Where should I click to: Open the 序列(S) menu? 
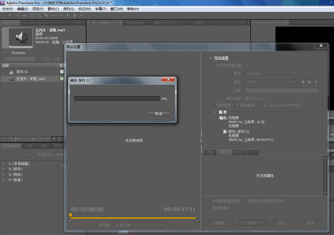68,9
